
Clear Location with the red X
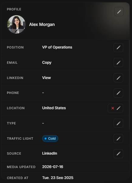pyautogui.click(x=113, y=108)
